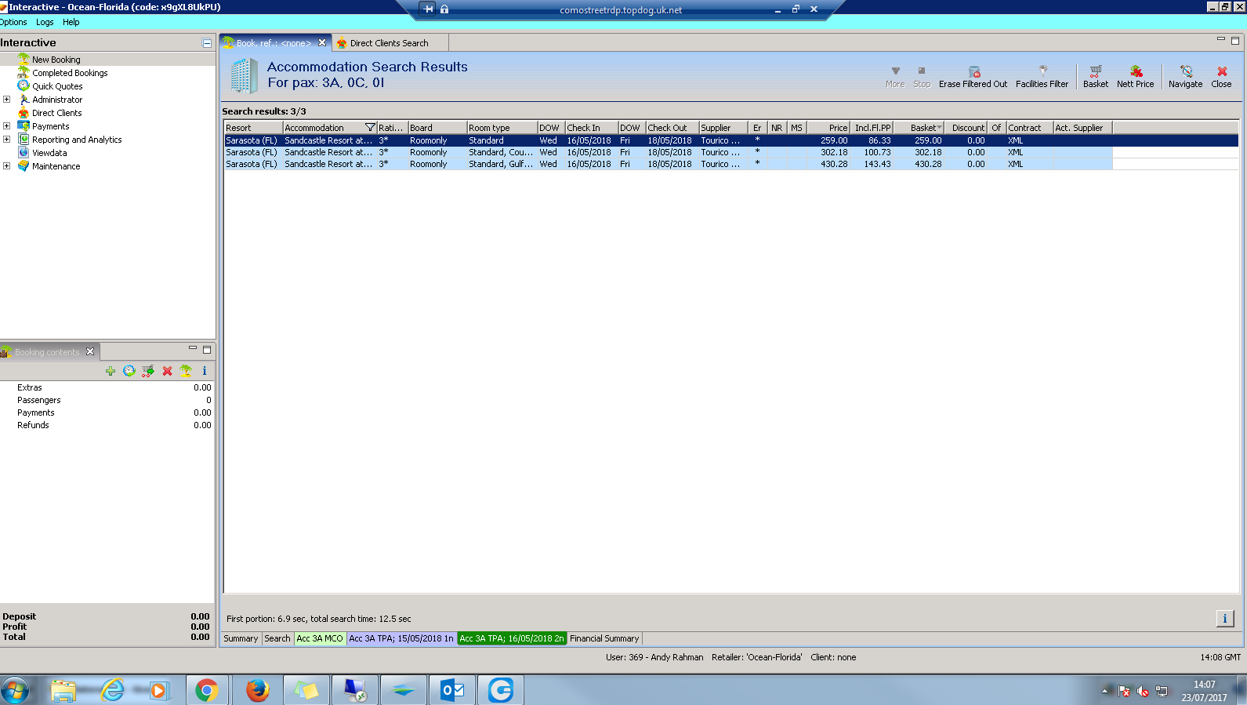The image size is (1247, 705).
Task: Close the Book. ref. tab
Action: click(x=322, y=43)
